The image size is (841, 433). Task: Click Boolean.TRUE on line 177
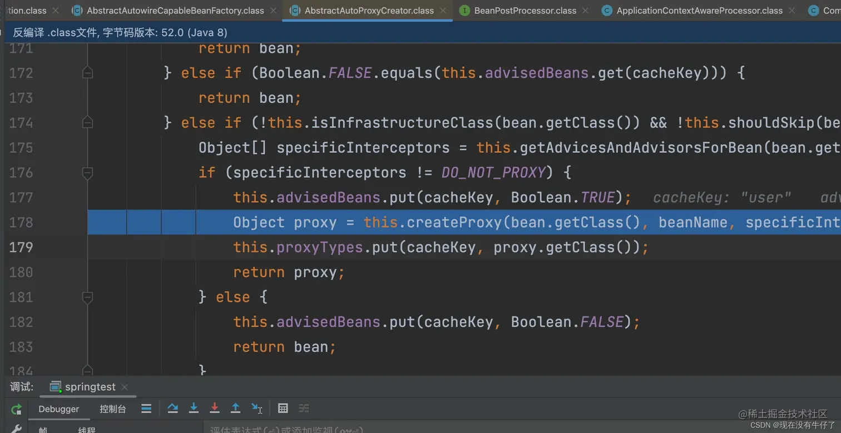pyautogui.click(x=563, y=197)
